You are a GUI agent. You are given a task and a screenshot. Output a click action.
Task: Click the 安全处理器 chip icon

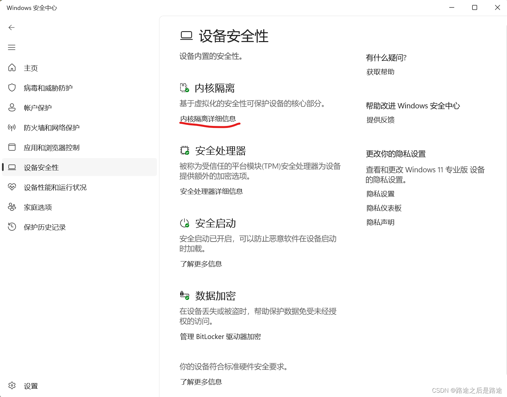point(184,150)
